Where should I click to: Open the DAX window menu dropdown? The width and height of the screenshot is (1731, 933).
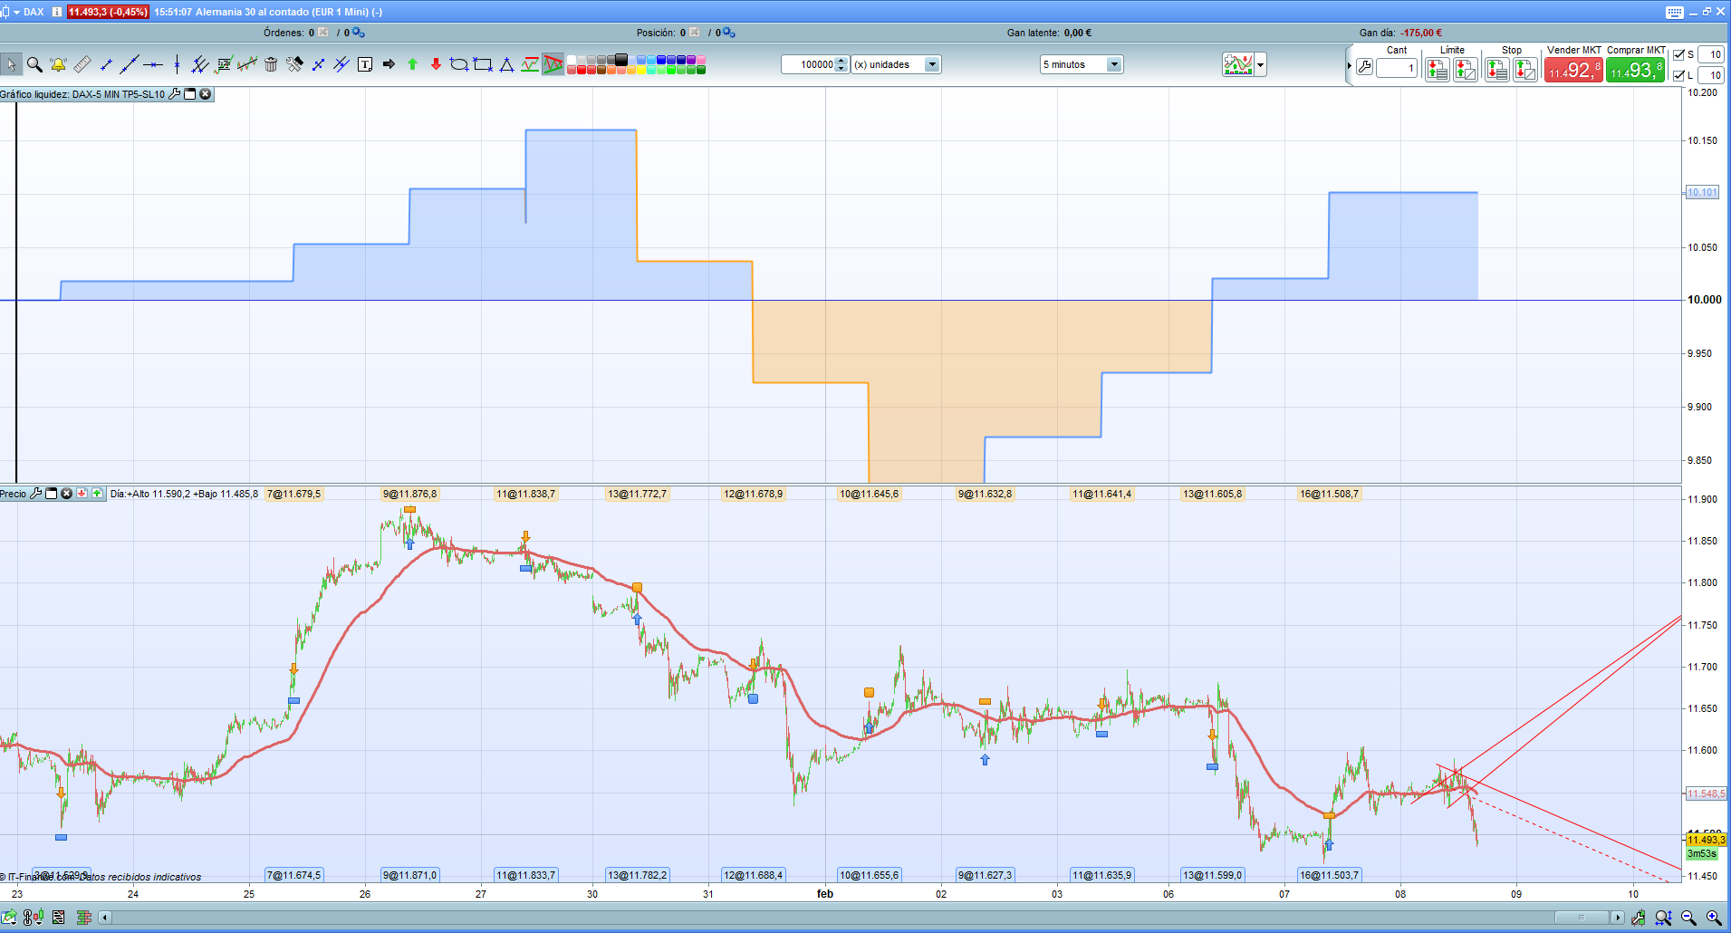point(16,12)
